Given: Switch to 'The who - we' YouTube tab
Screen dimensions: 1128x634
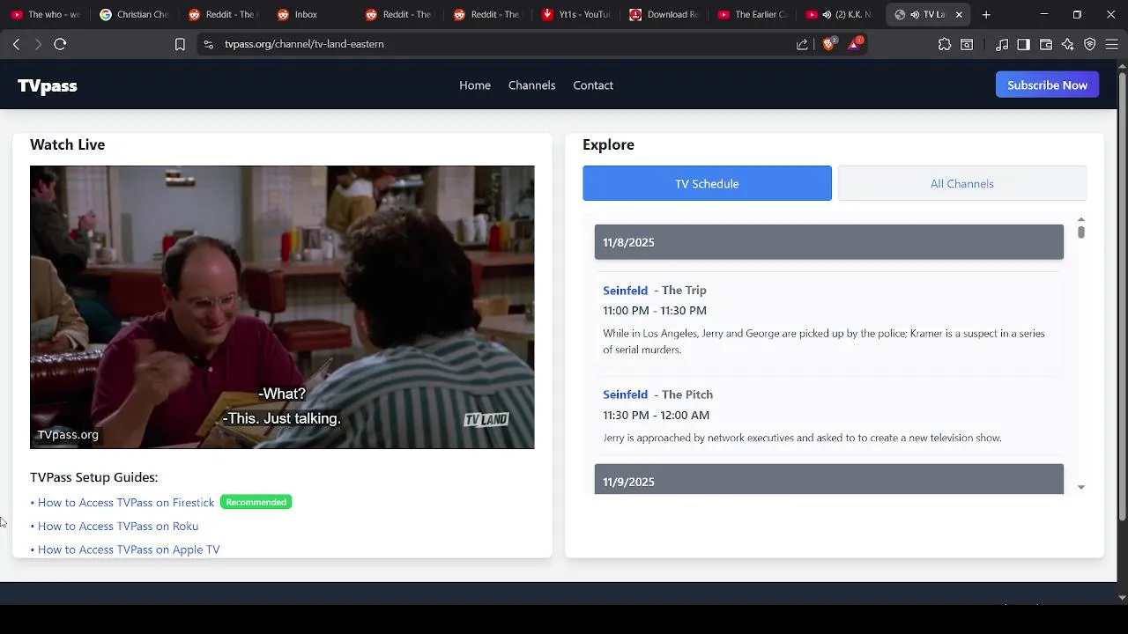Looking at the screenshot, I should coord(45,14).
